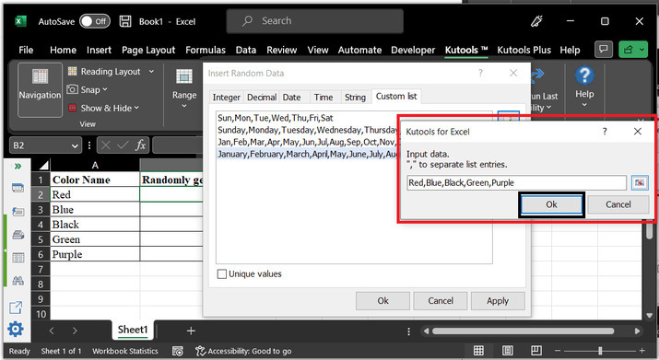This screenshot has width=659, height=360.
Task: Click the printer-like icon in side pane
Action: click(18, 235)
